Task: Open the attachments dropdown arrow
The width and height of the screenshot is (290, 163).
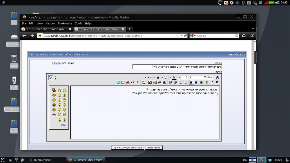Action: (155, 78)
